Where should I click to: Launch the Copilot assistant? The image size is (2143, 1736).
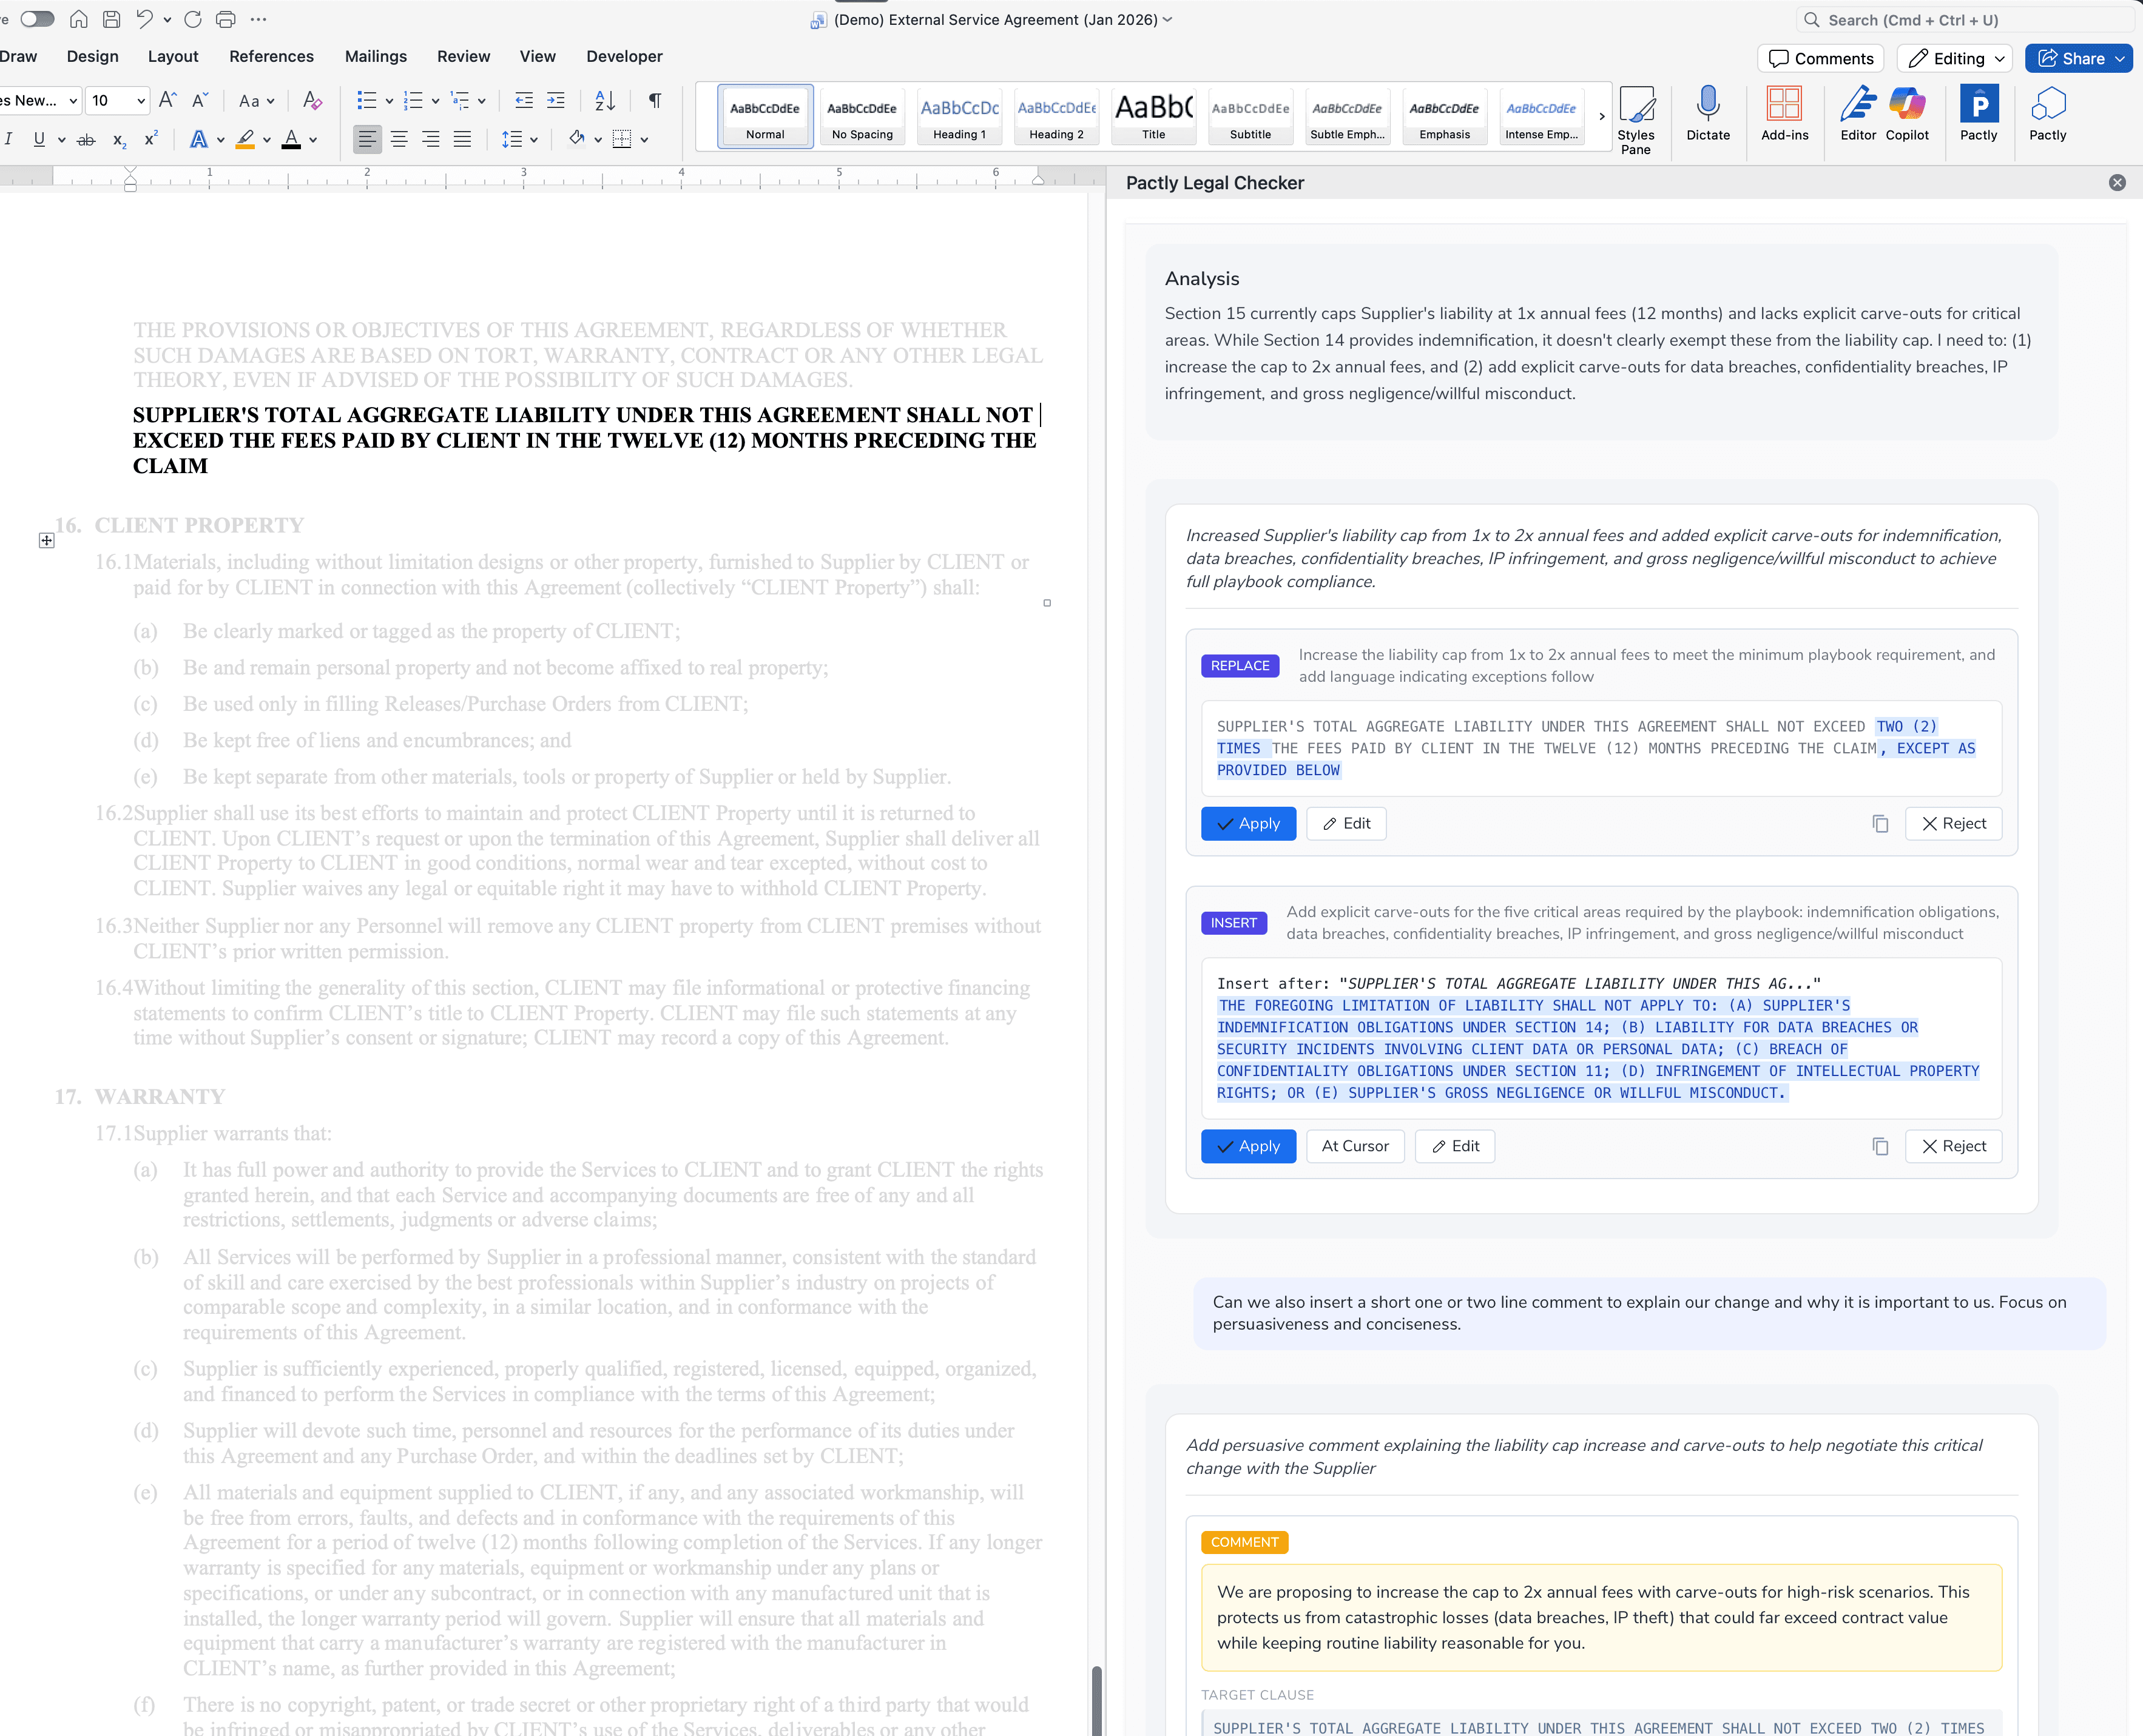(x=1906, y=113)
